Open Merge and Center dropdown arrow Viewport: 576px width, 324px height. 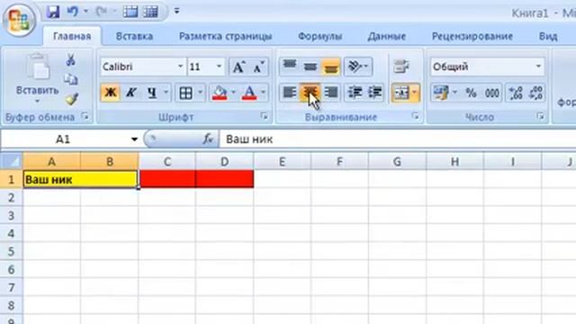pos(414,93)
